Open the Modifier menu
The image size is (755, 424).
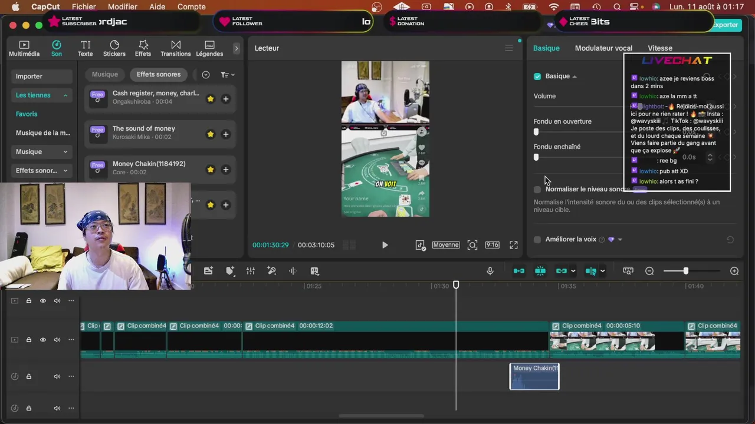click(x=123, y=7)
